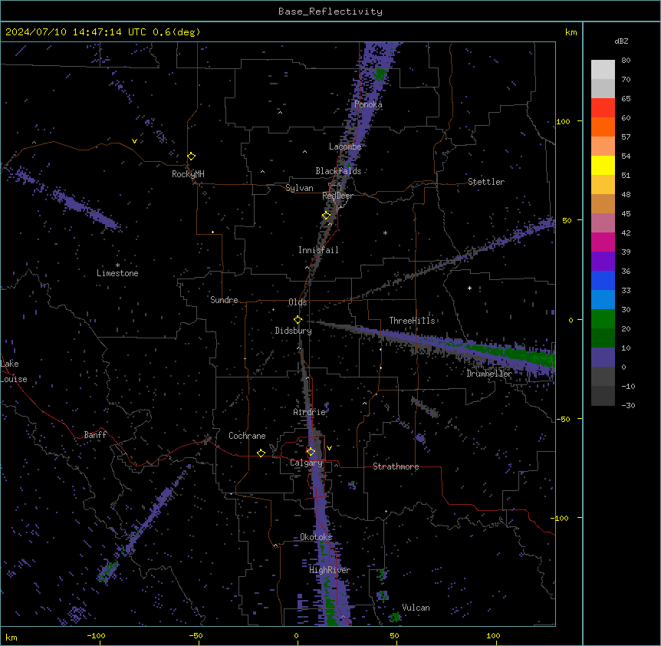661x646 pixels.
Task: Click the RedDeer city label
Action: click(x=337, y=196)
